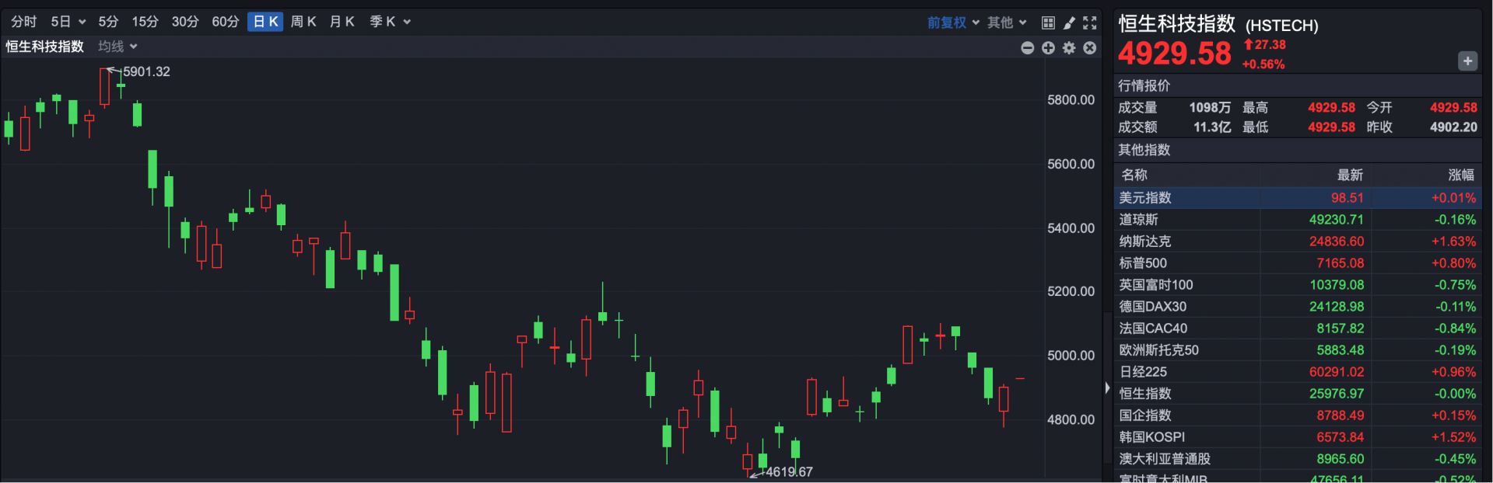This screenshot has width=1493, height=483.
Task: Open the 均线 indicator dropdown
Action: click(117, 47)
